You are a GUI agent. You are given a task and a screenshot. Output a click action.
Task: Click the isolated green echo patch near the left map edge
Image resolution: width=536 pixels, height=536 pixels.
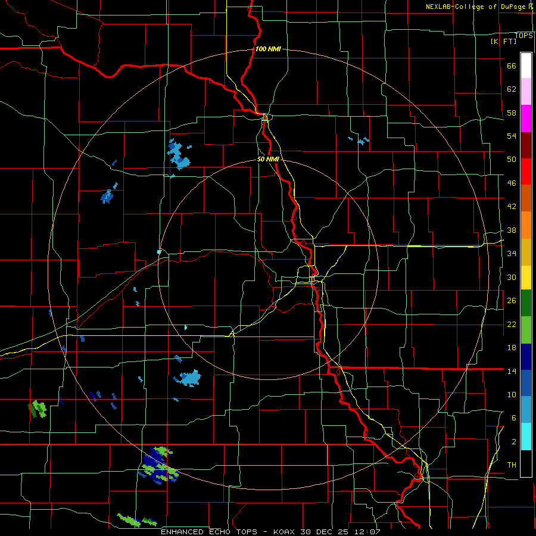click(x=38, y=409)
